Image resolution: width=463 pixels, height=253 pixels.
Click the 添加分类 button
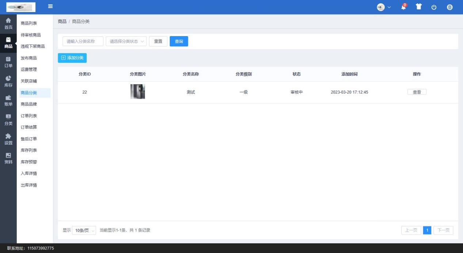(72, 58)
